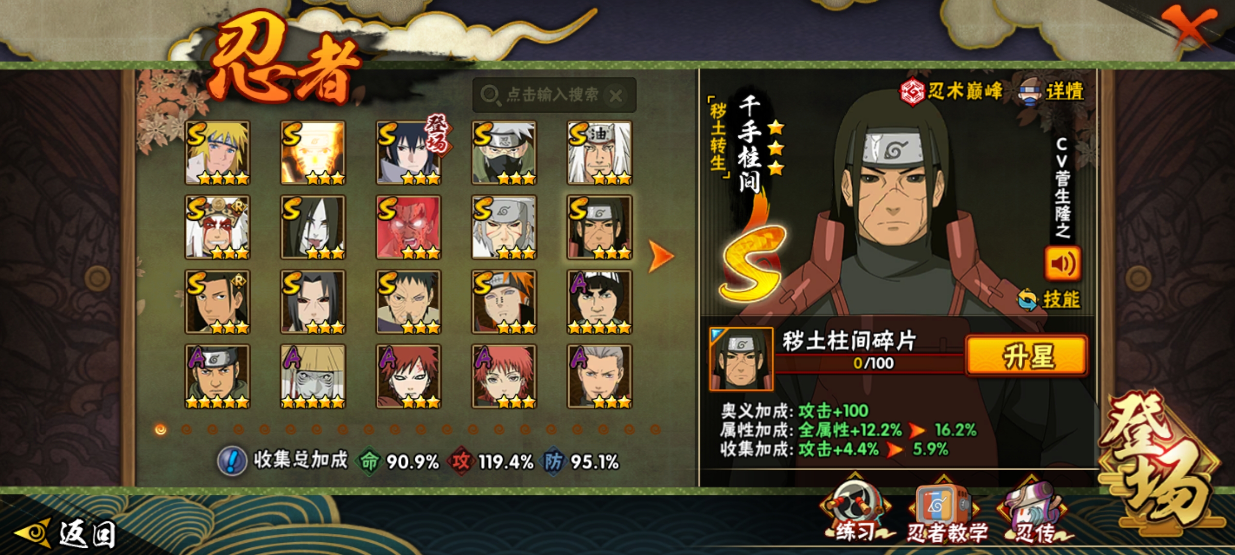
Task: Play the character voice speaker icon
Action: coord(1062,264)
